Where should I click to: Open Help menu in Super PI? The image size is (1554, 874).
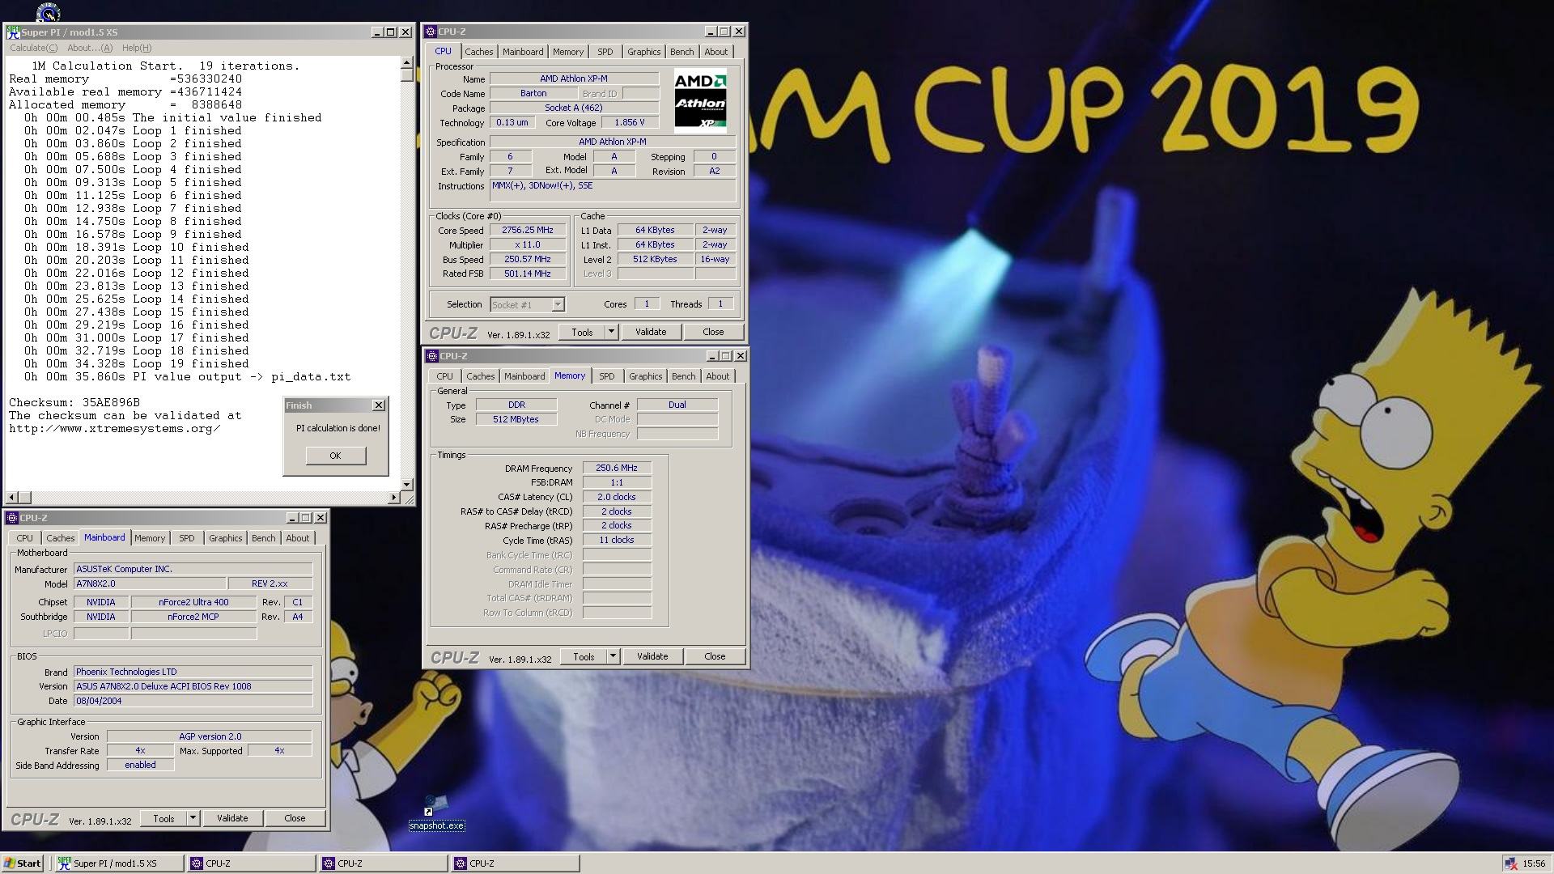click(136, 48)
